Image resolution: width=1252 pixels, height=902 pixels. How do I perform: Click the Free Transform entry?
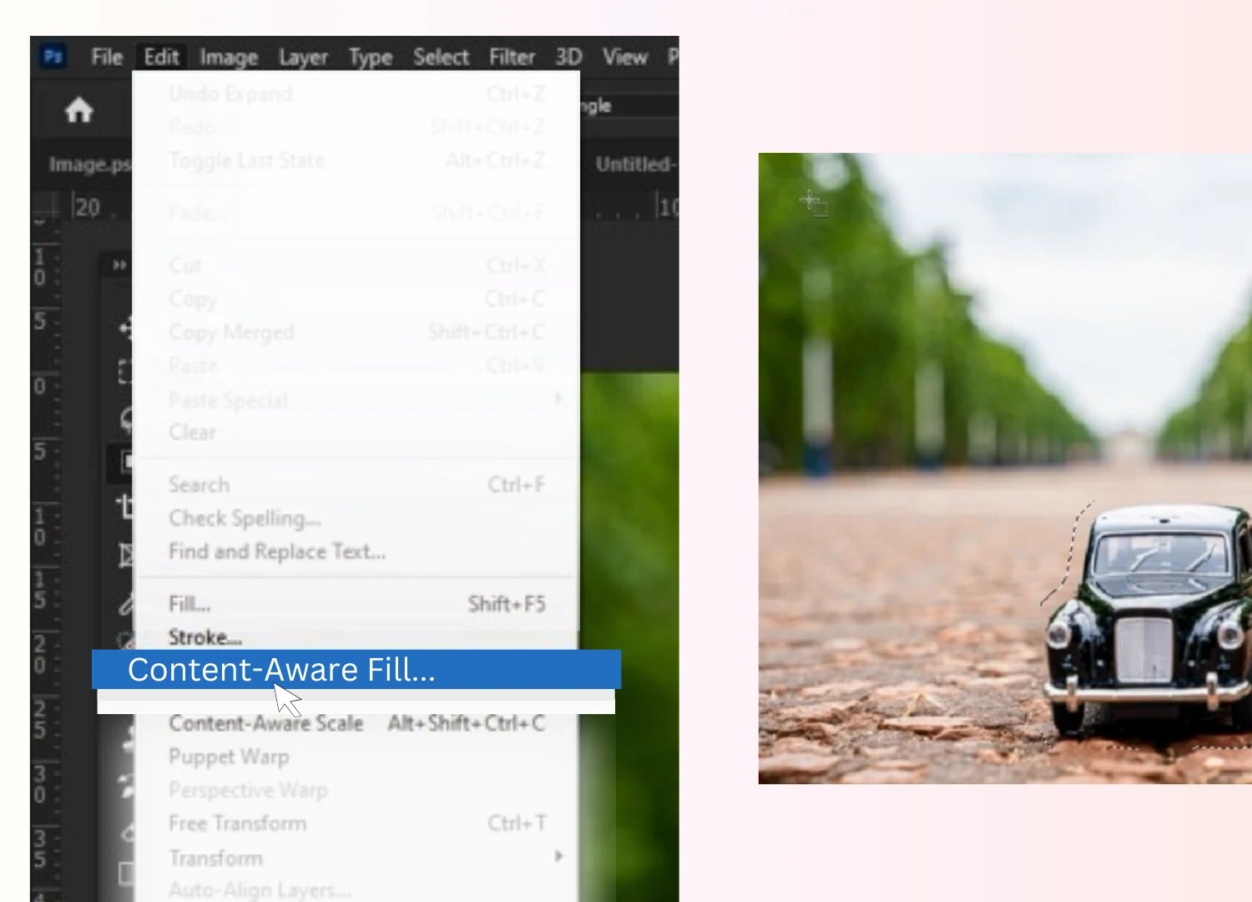[237, 823]
